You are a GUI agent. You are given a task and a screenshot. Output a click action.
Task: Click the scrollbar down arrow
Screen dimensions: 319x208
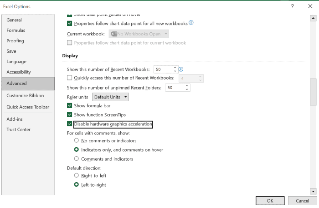(x=313, y=191)
